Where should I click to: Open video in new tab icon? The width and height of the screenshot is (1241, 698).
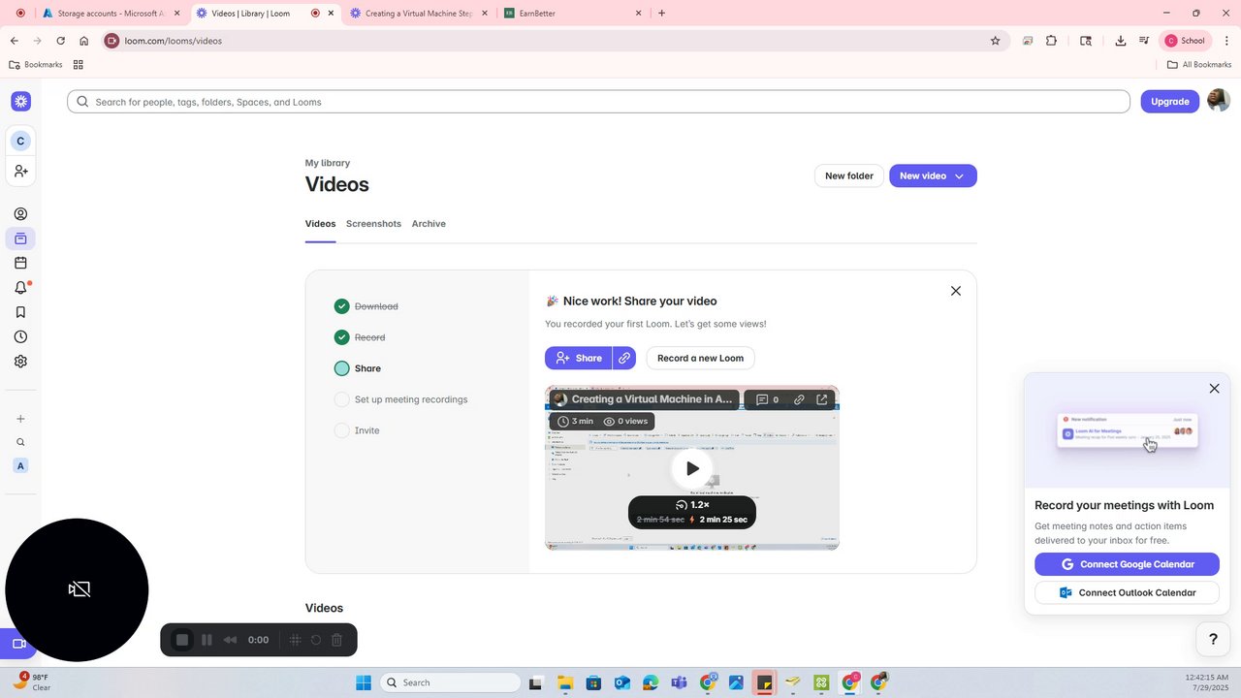click(822, 399)
